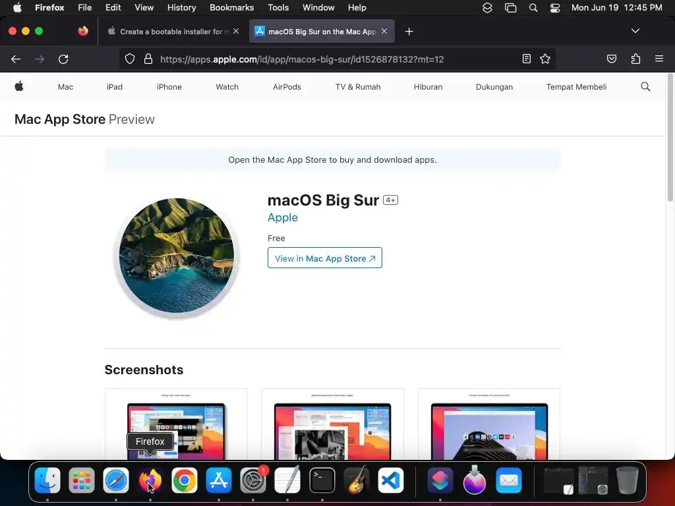Open Safari from the Dock
Screen dimensions: 675x506
pyautogui.click(x=116, y=480)
